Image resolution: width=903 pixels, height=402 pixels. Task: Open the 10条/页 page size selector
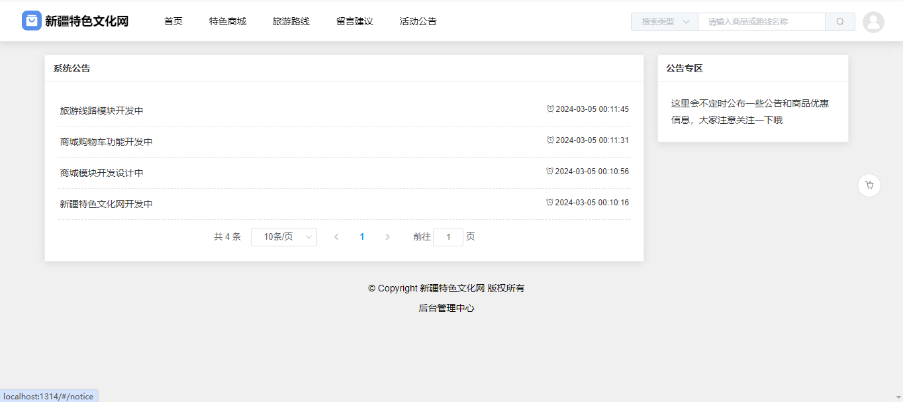click(283, 237)
